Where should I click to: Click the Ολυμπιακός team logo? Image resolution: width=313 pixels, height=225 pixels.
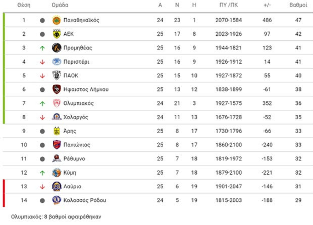57,103
